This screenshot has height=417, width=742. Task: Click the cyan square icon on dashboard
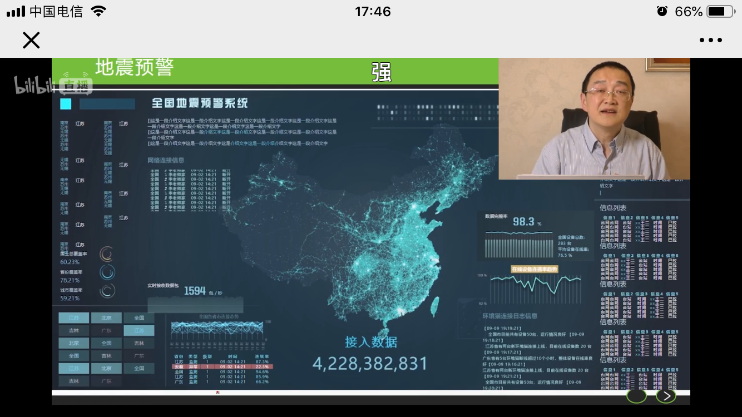[x=66, y=104]
